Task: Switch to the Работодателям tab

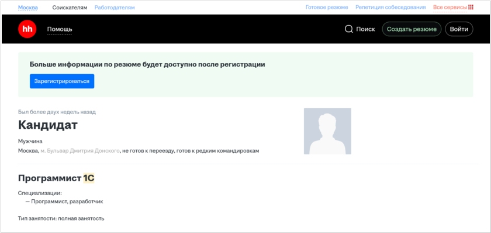Action: (x=115, y=8)
